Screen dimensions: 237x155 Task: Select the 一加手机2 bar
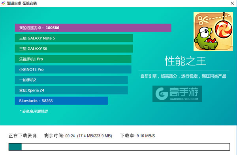(71, 80)
